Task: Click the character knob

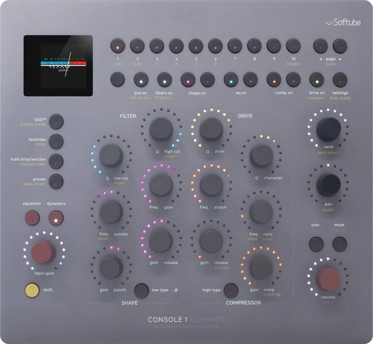Action: 261,155
